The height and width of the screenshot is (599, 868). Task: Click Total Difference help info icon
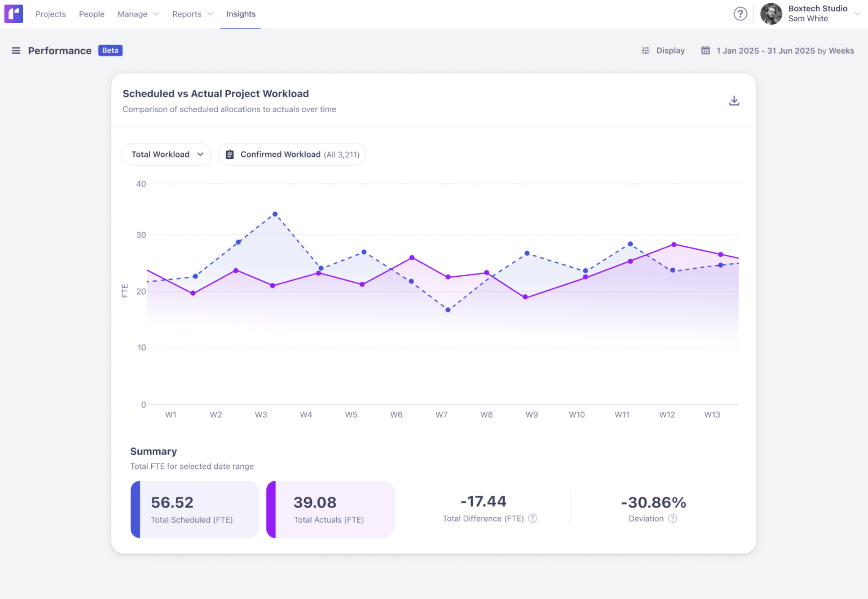click(533, 519)
